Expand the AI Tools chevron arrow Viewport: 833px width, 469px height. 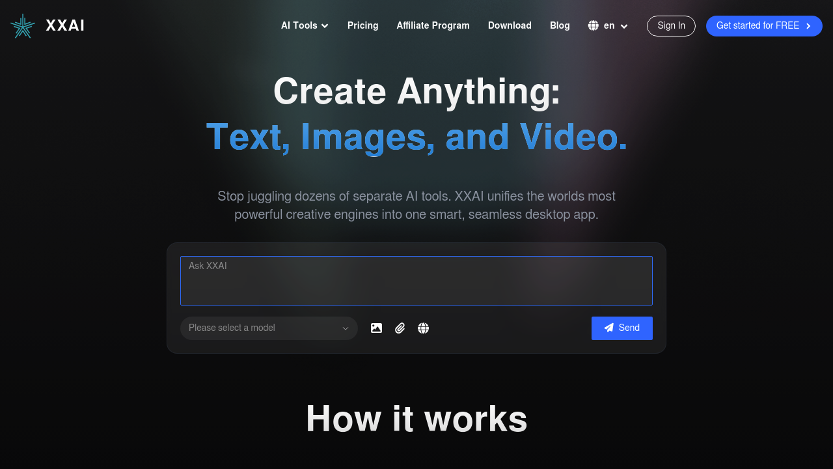(x=325, y=26)
